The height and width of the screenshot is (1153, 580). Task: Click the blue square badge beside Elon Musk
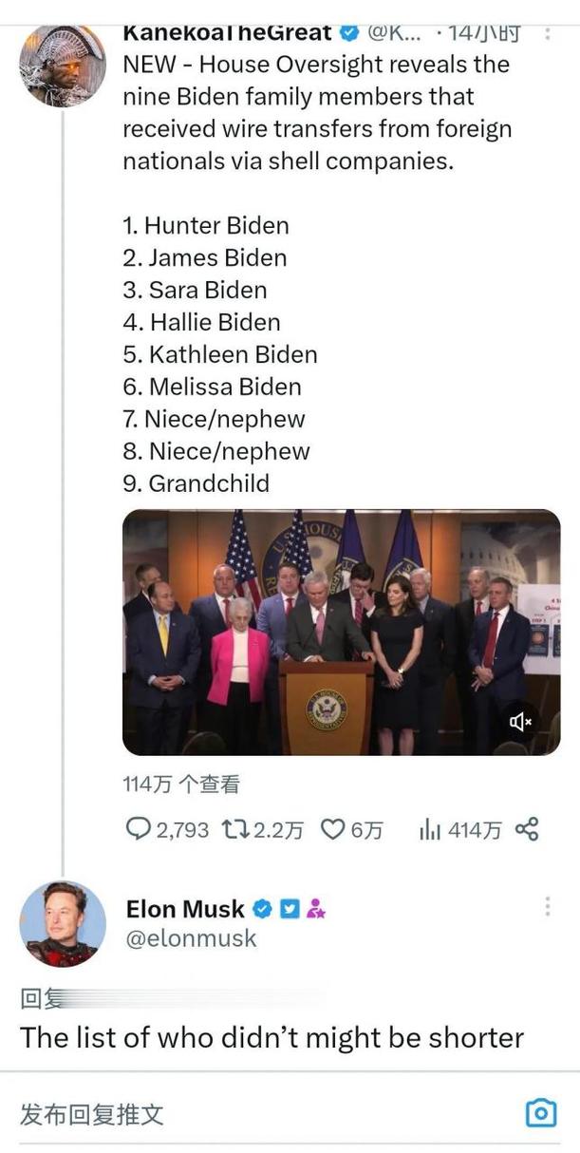(x=290, y=909)
